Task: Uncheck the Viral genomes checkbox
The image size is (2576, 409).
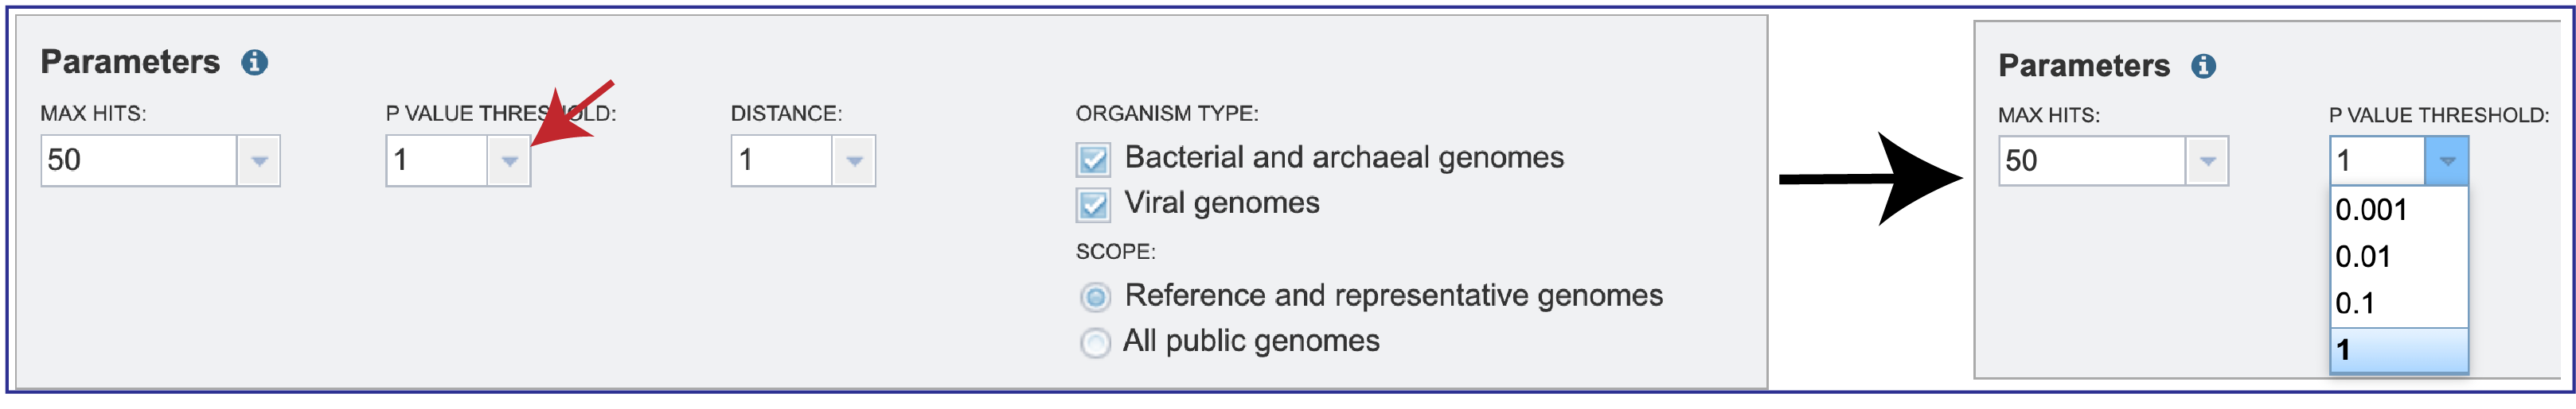Action: coord(1093,206)
